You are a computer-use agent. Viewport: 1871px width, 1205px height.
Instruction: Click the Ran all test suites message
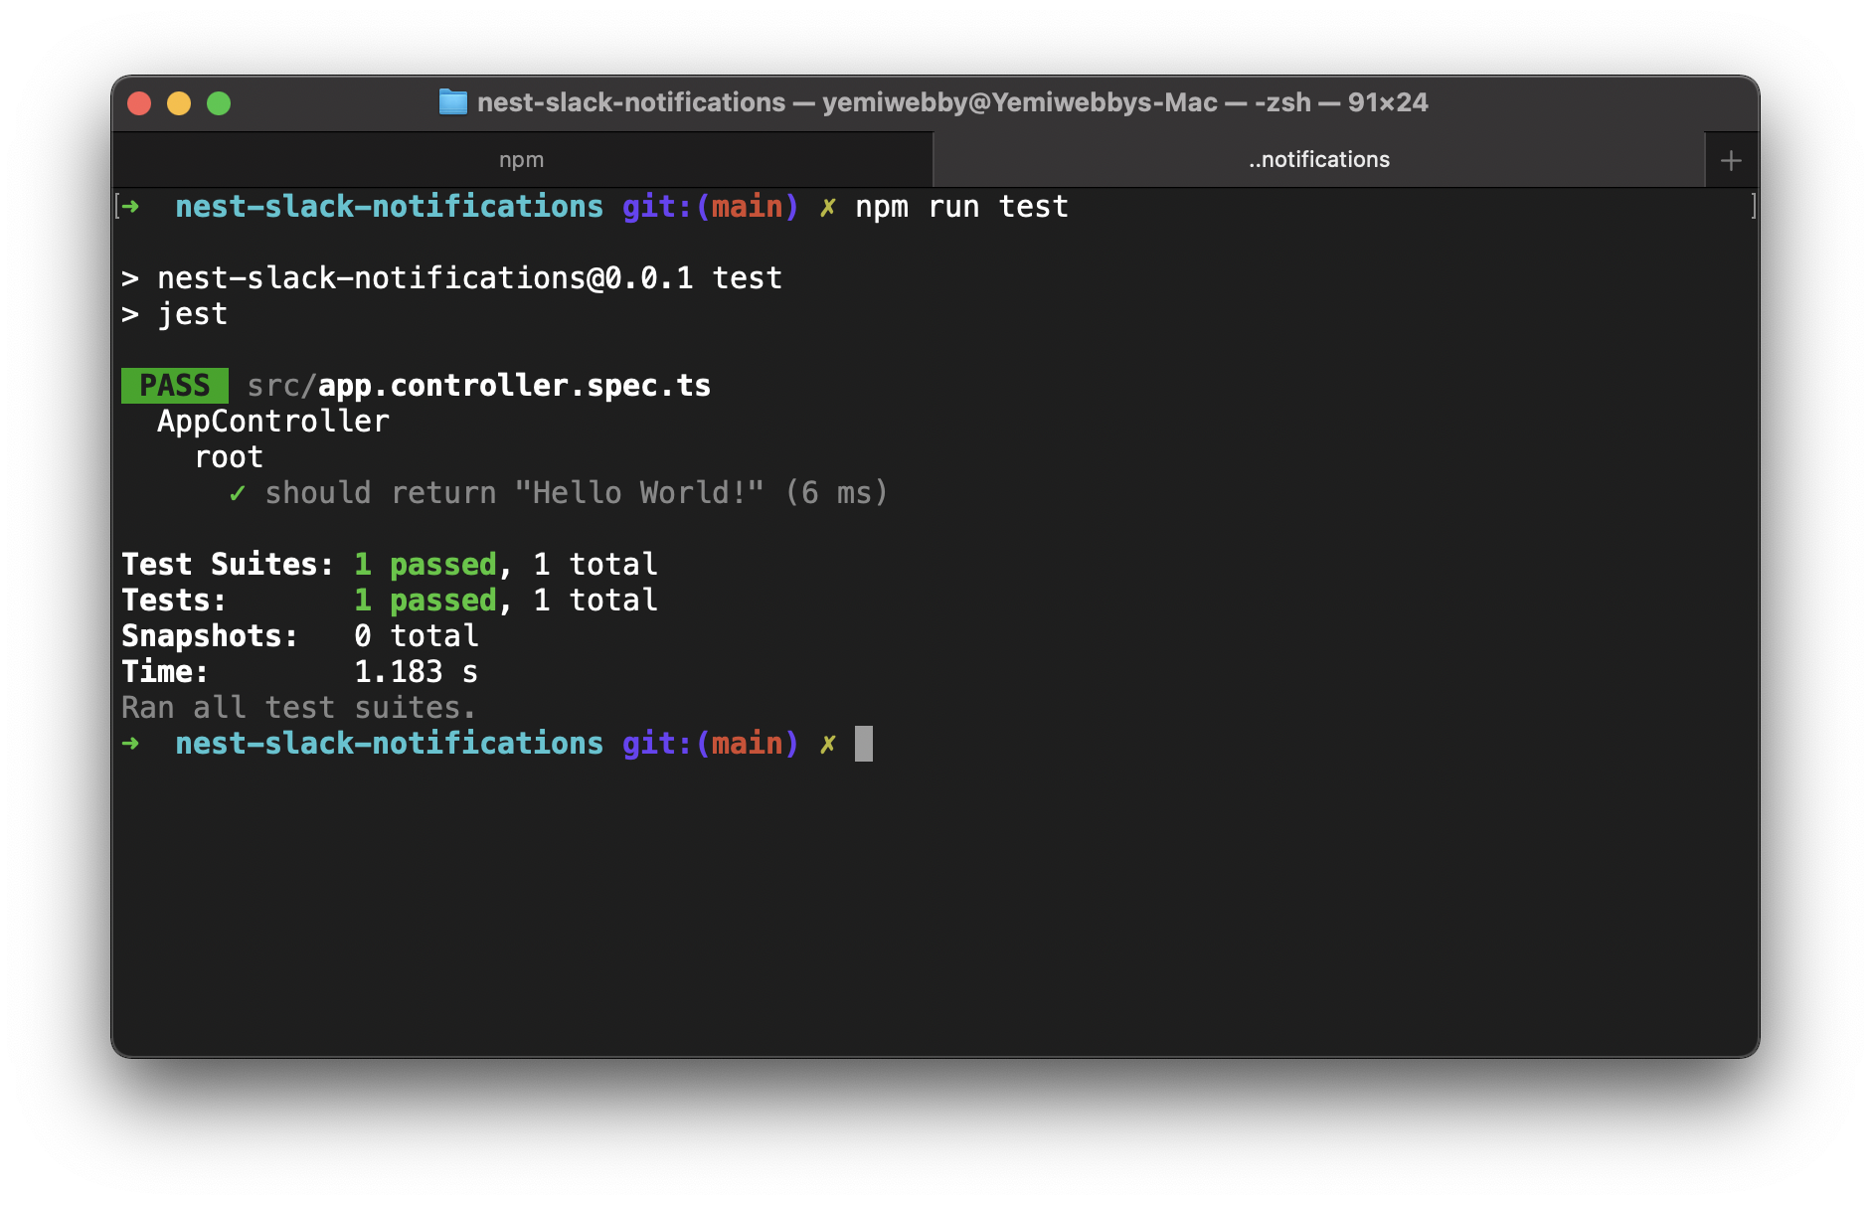[296, 707]
